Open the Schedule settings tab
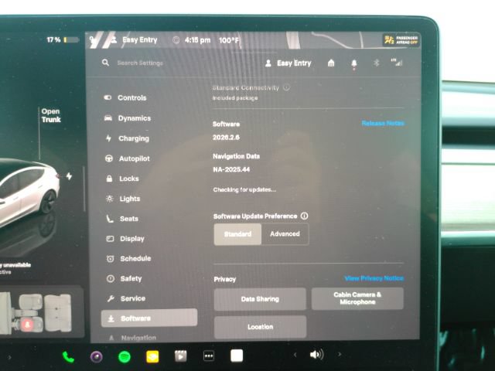This screenshot has height=371, width=495. (x=129, y=259)
